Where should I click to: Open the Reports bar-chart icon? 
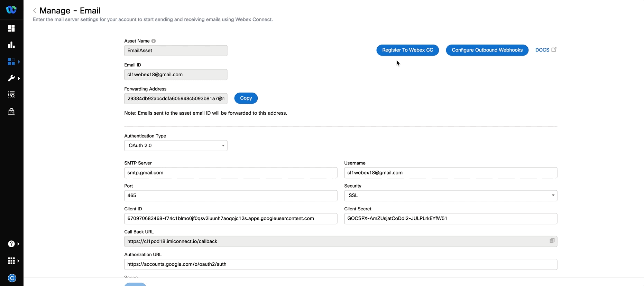[x=11, y=45]
